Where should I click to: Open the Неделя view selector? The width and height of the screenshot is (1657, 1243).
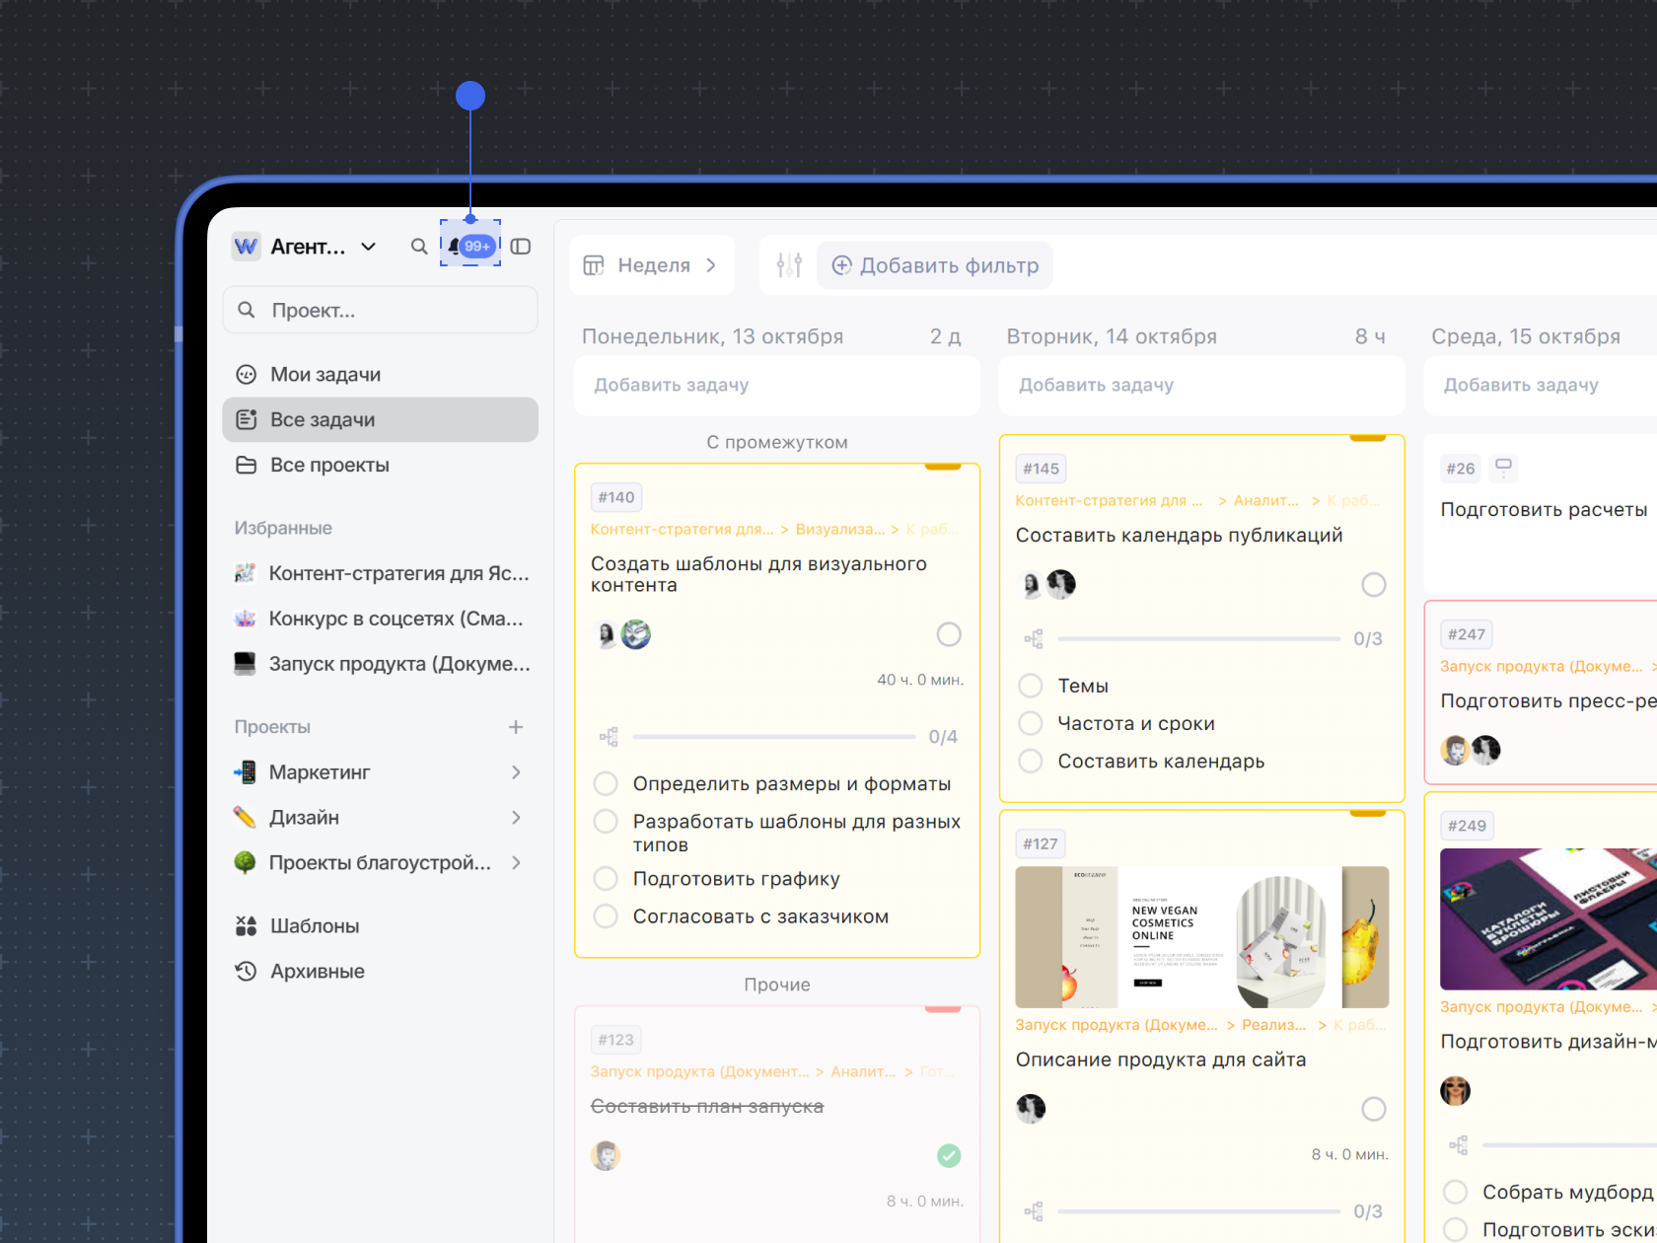pos(652,265)
